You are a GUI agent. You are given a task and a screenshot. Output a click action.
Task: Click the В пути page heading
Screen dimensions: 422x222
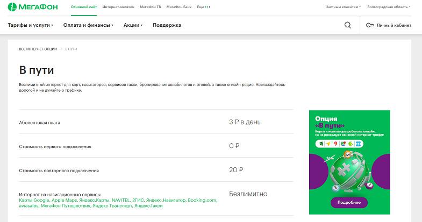[x=37, y=70]
